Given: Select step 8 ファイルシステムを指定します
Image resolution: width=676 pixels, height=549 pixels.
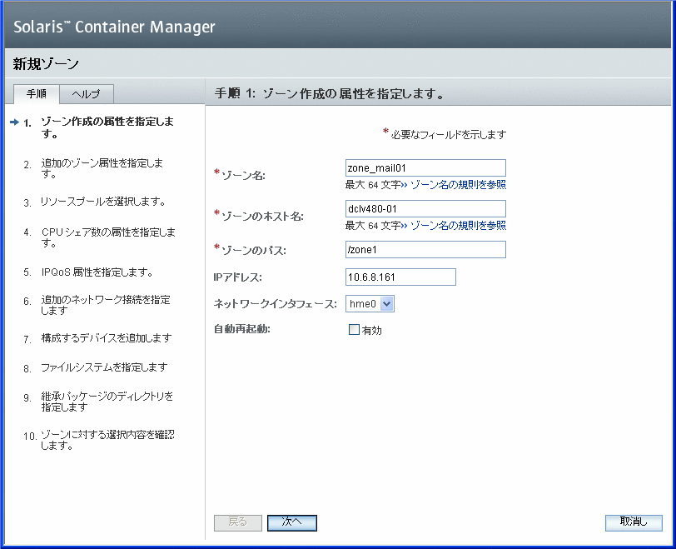Looking at the screenshot, I should (x=104, y=367).
